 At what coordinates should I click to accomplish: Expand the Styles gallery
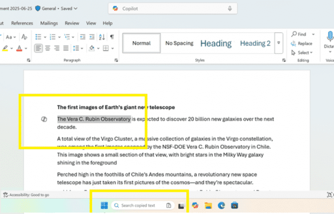coord(278,43)
